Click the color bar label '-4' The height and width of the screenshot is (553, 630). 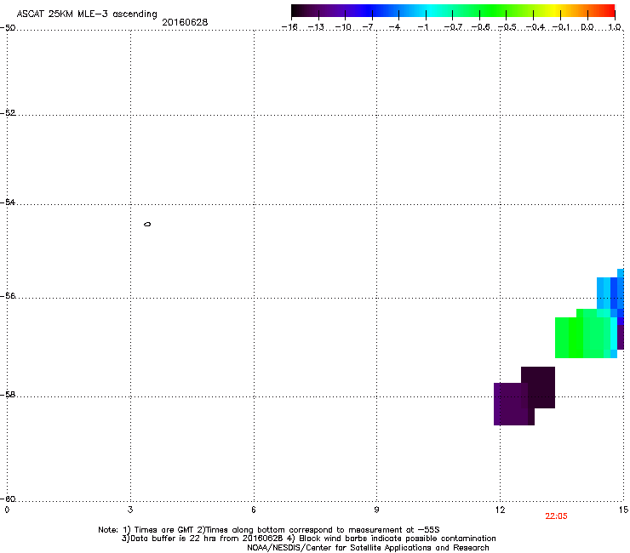pos(395,27)
